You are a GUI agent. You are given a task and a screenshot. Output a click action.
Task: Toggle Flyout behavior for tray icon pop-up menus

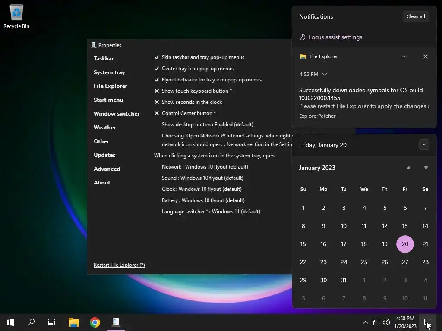(x=208, y=80)
